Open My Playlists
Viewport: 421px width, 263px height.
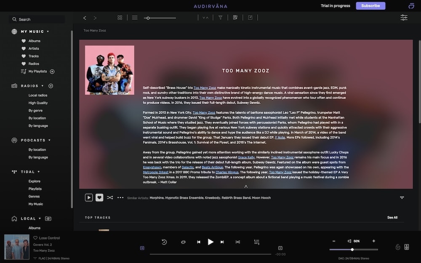pos(37,72)
